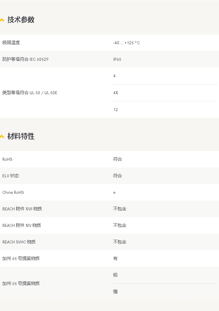
Task: Select 类型等级符合 UL 50 / UL 50E label
Action: point(30,93)
